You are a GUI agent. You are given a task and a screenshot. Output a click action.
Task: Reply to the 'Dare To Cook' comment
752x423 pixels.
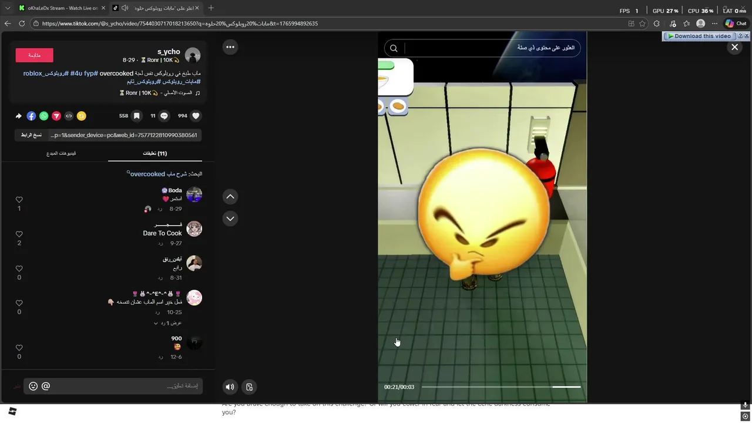(160, 243)
